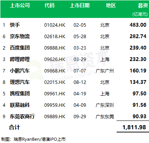Select company name 东莞农商行
149x143 pixels.
click(22, 116)
